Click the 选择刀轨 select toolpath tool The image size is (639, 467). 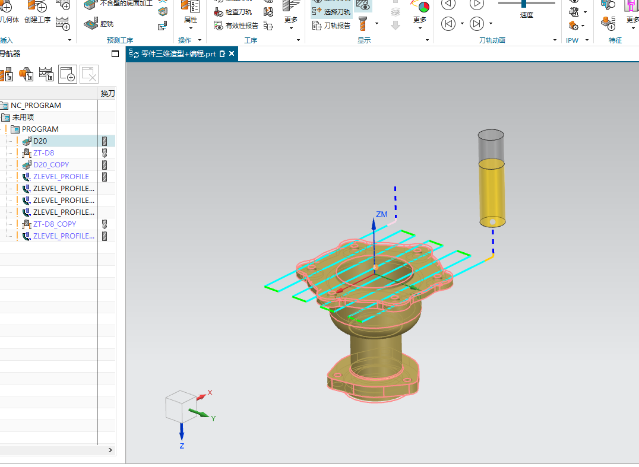pos(331,11)
